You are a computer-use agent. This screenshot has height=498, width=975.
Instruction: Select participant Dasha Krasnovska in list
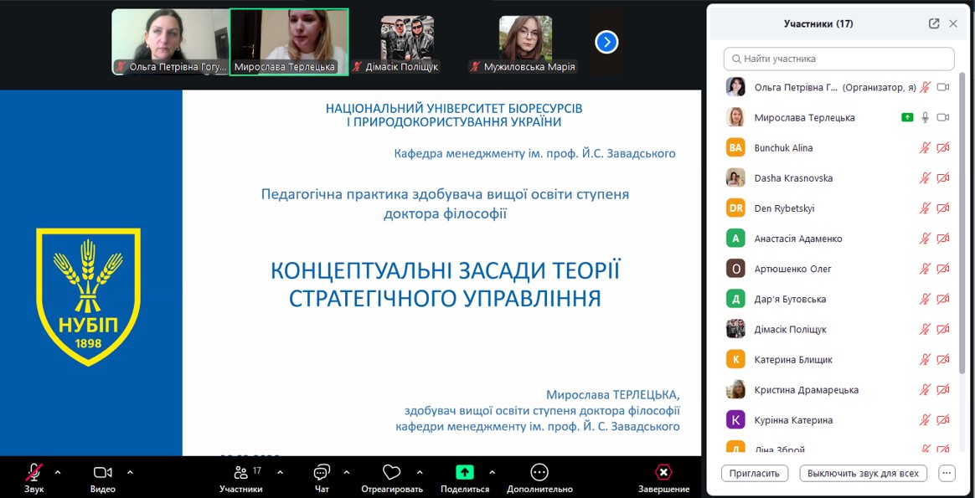[838, 177]
